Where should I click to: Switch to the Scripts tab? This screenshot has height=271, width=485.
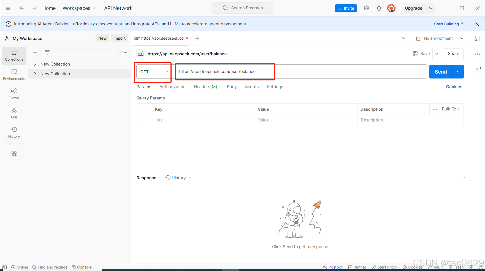click(252, 87)
